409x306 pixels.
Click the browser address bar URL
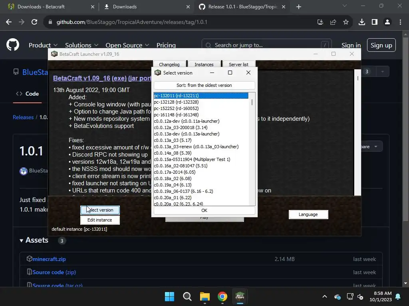point(132,22)
